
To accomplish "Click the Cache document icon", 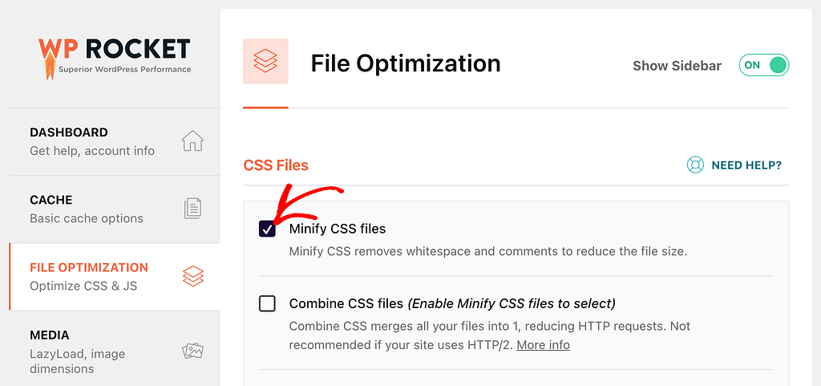I will click(x=192, y=209).
